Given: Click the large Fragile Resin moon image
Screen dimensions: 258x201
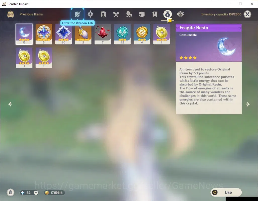Looking at the screenshot, I should [226, 47].
